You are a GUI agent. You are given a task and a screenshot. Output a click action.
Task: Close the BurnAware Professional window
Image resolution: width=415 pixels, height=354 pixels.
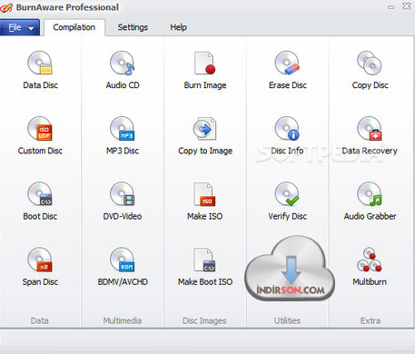(406, 6)
